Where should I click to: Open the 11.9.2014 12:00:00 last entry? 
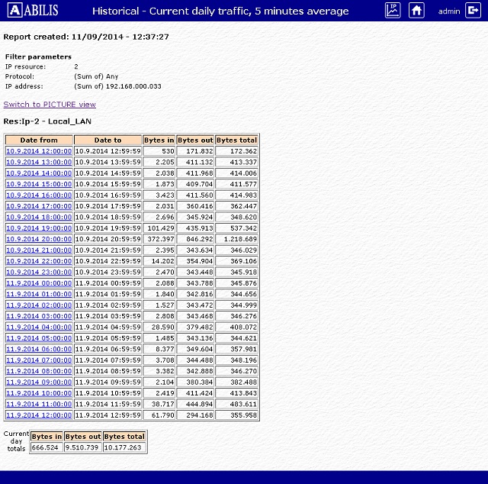[x=39, y=415]
